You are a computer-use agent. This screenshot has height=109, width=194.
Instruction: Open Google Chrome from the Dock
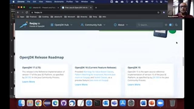pyautogui.click(x=38, y=103)
